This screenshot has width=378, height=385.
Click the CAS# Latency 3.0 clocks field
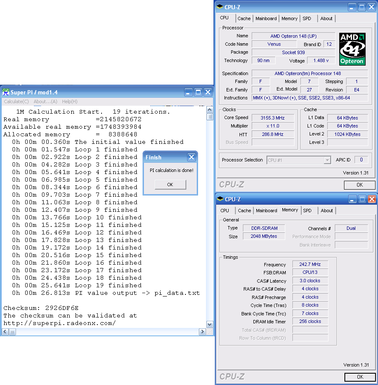point(310,281)
